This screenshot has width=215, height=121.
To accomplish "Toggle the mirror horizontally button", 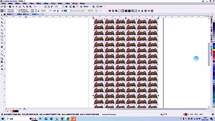I will [x=54, y=11].
